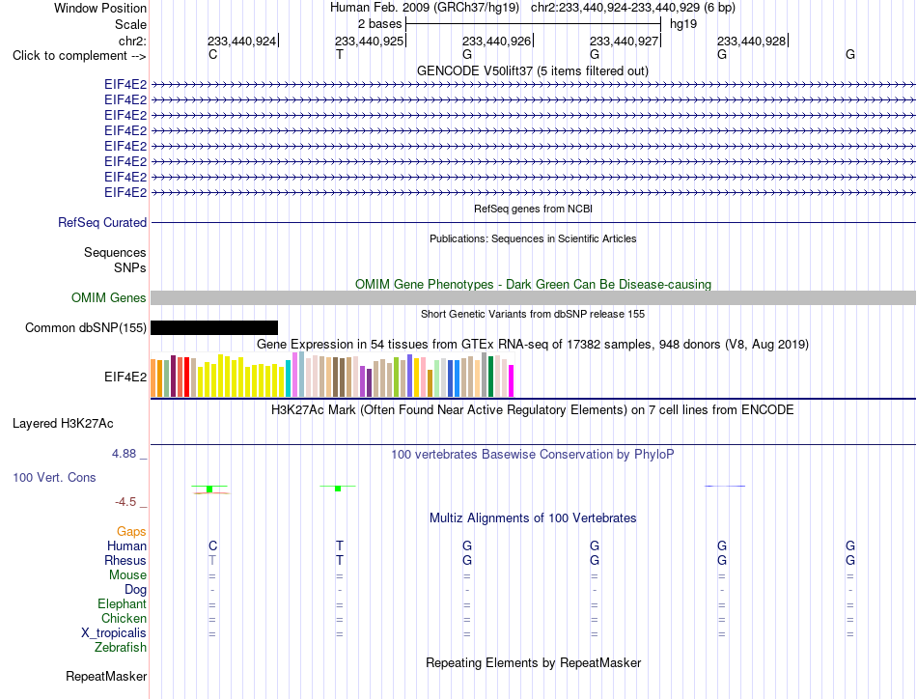This screenshot has height=699, width=917.
Task: Click the hg19 label beside the scale bar
Action: click(x=683, y=24)
